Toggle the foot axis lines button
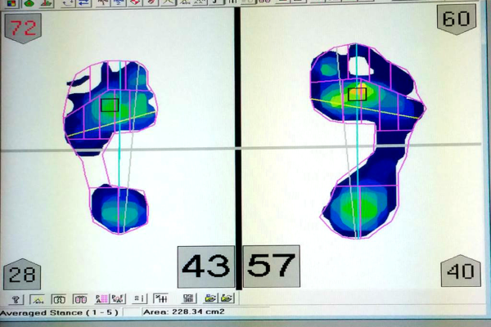The height and width of the screenshot is (327, 491). point(161,298)
